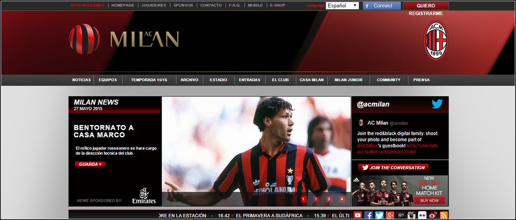Go to news slide 3

[x=329, y=199]
